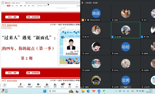Click the raise hand reaction icon
The height and width of the screenshot is (94, 155).
coord(5,85)
